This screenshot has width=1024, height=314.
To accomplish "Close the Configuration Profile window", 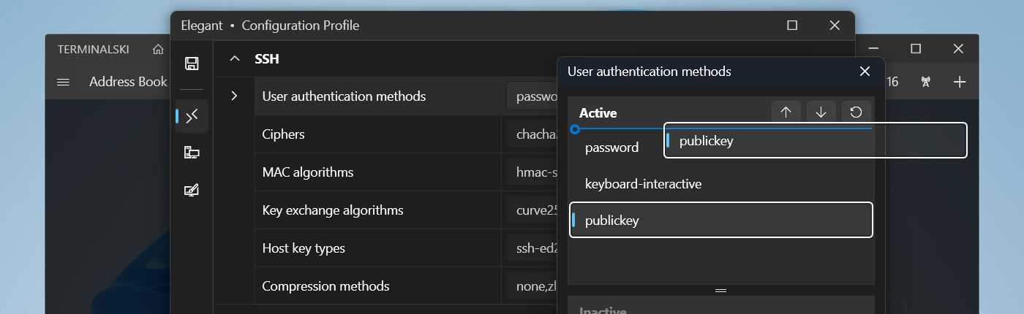I will point(835,26).
